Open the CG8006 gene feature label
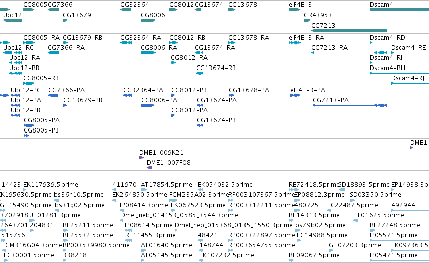429x263 pixels. (153, 15)
